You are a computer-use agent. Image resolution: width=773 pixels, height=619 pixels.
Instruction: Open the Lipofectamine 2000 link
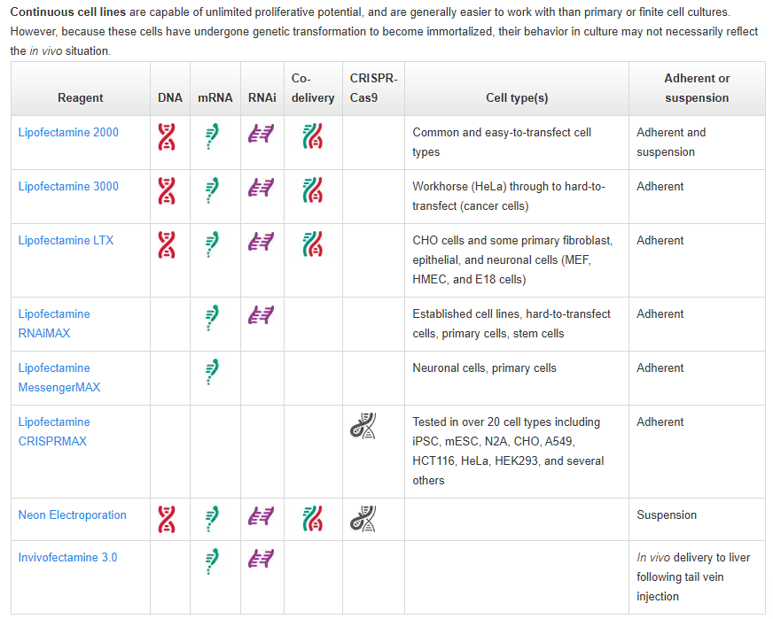point(68,133)
